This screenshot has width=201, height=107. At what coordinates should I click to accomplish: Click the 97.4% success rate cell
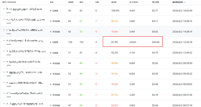point(114,42)
